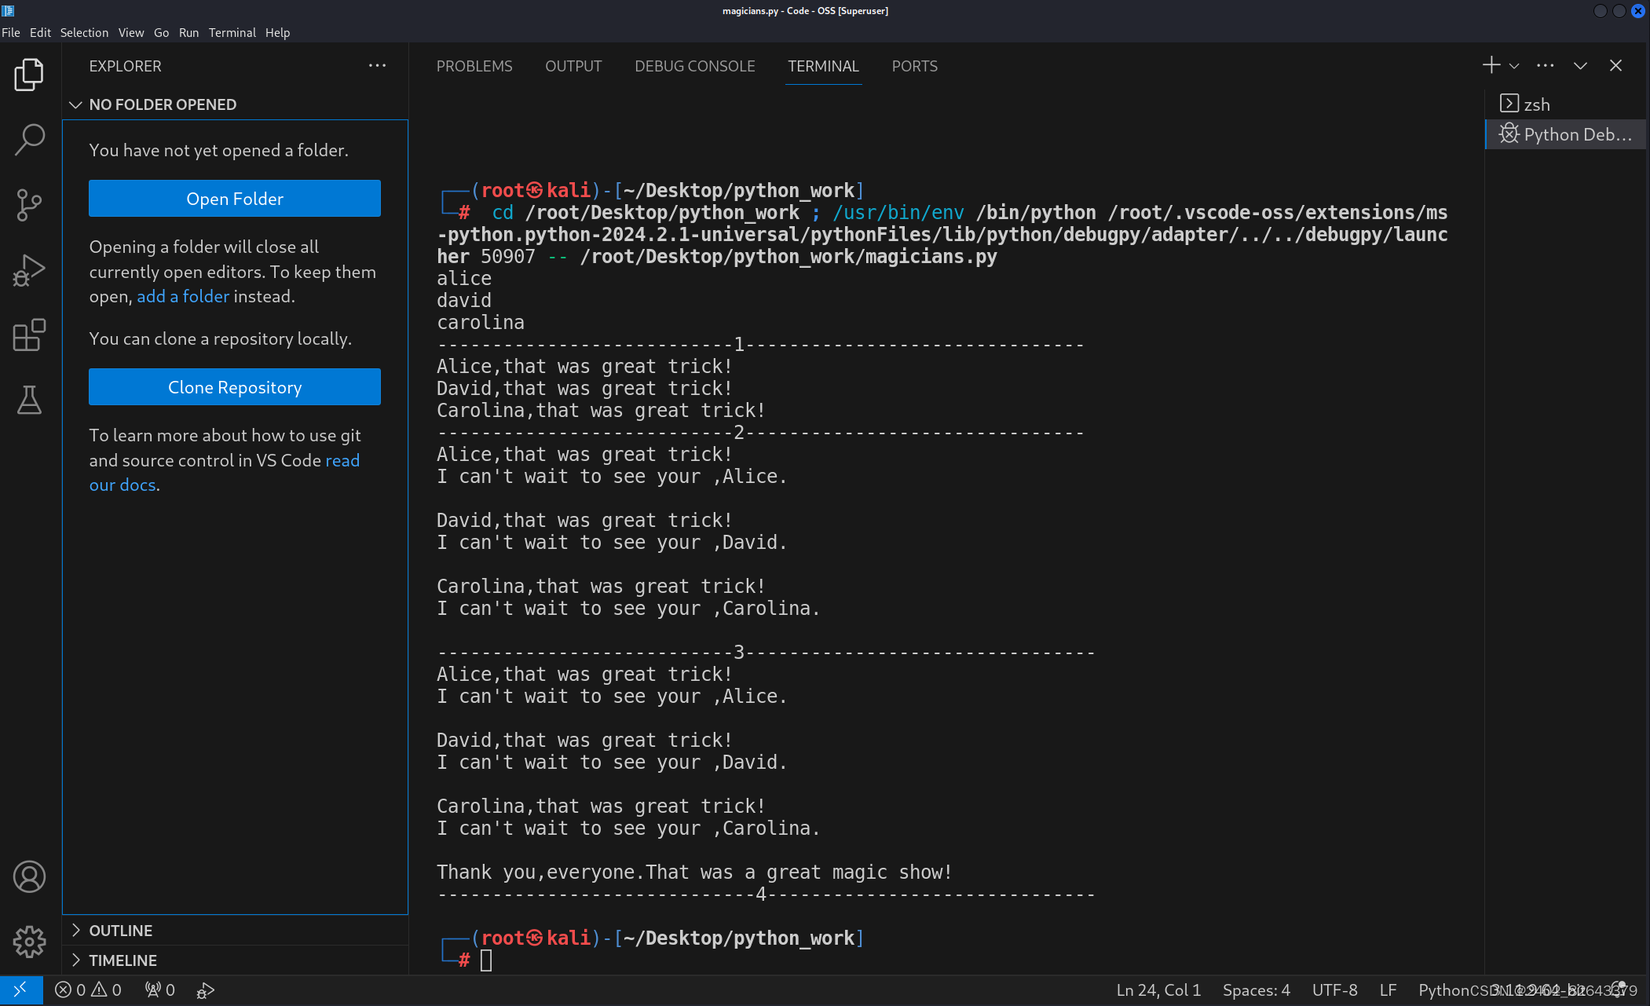Open the View menu
Image resolution: width=1650 pixels, height=1006 pixels.
[x=131, y=32]
